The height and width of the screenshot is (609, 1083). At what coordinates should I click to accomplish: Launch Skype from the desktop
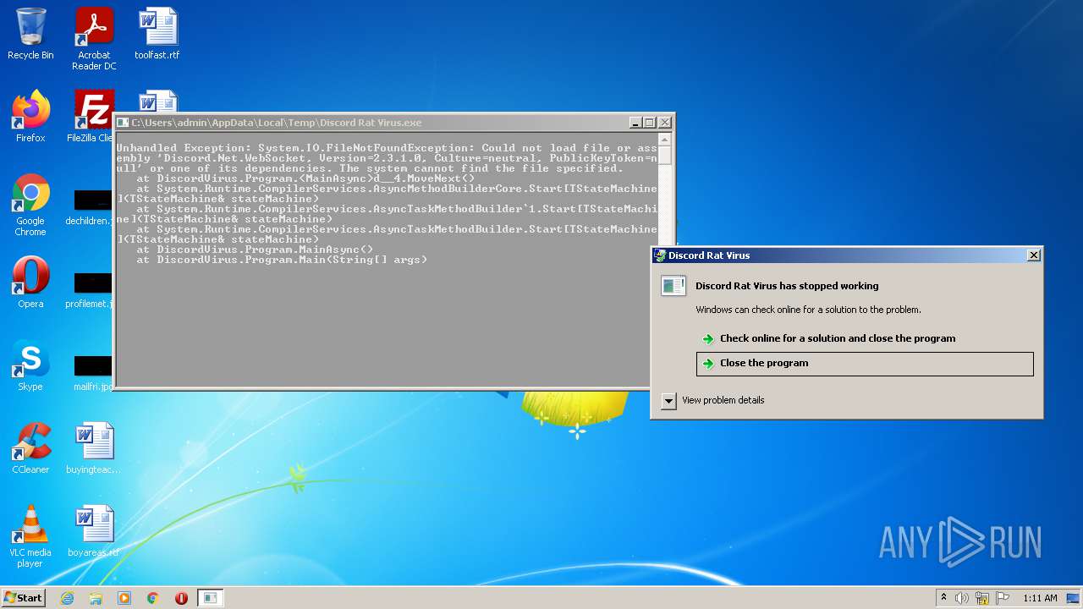point(30,365)
